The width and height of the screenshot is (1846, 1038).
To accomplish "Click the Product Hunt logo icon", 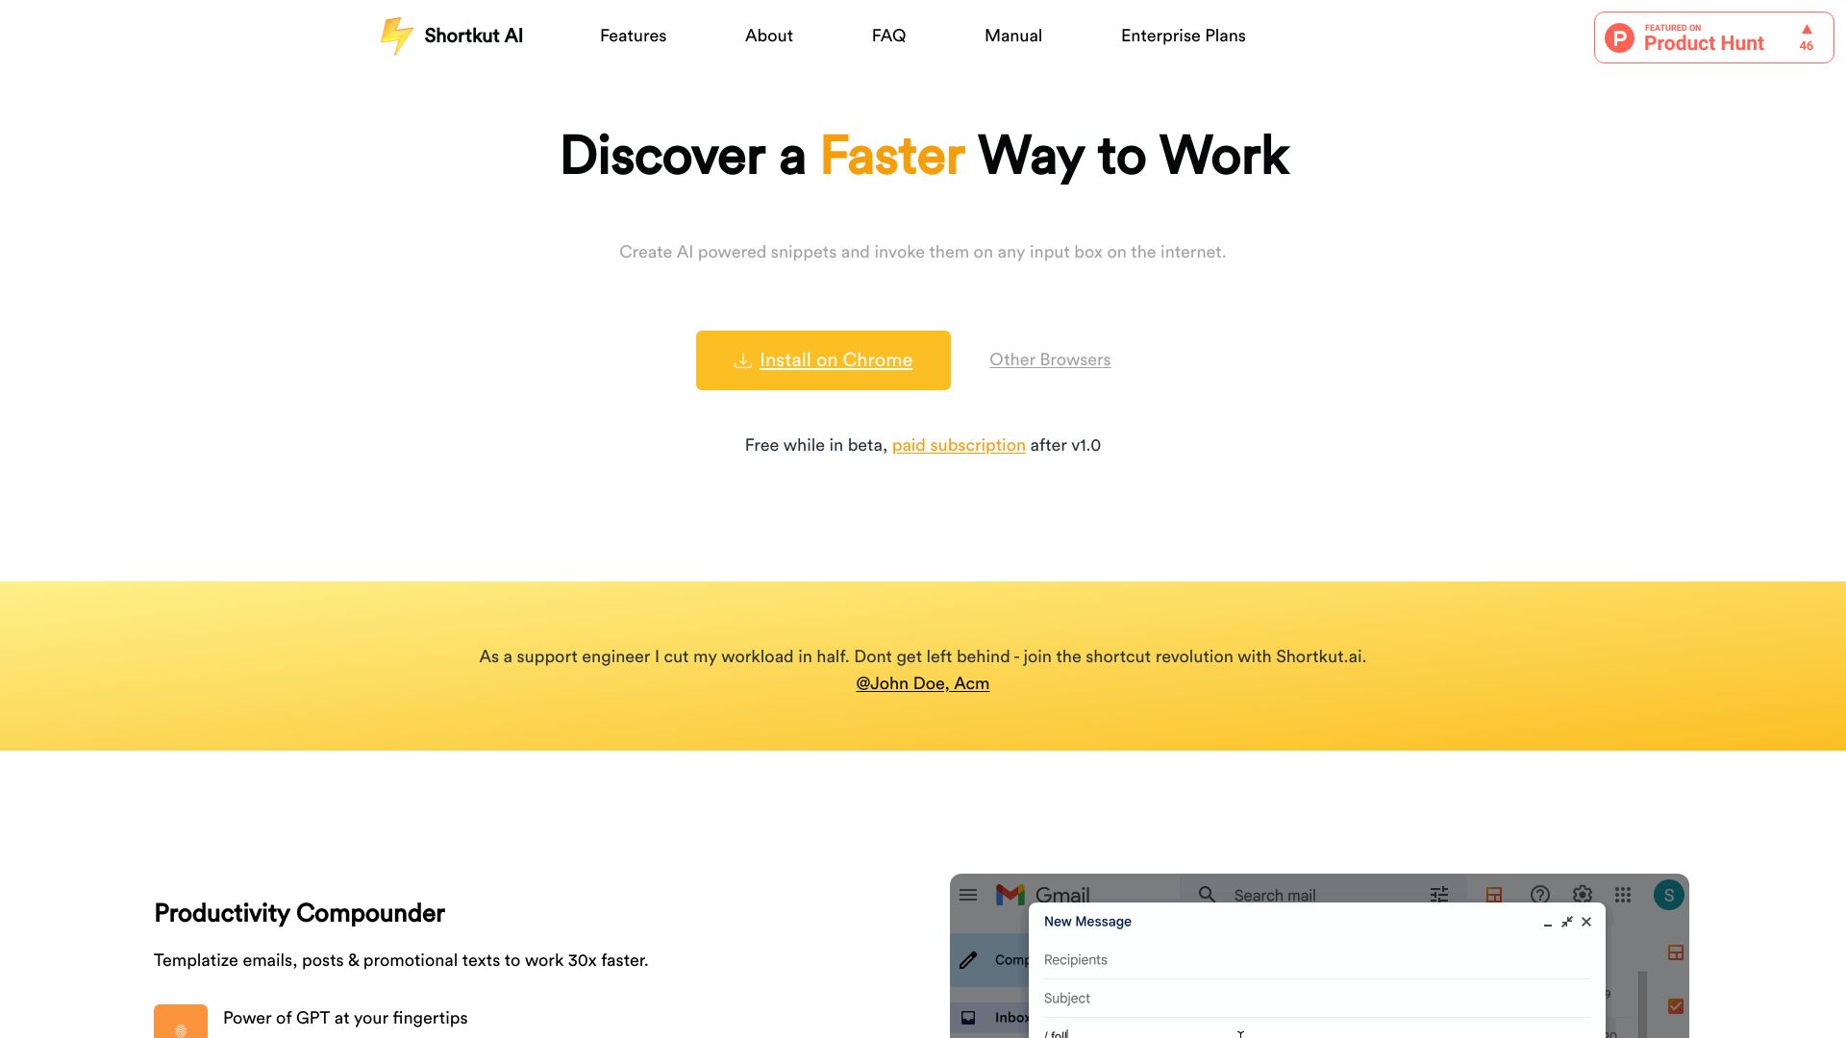I will click(1619, 37).
